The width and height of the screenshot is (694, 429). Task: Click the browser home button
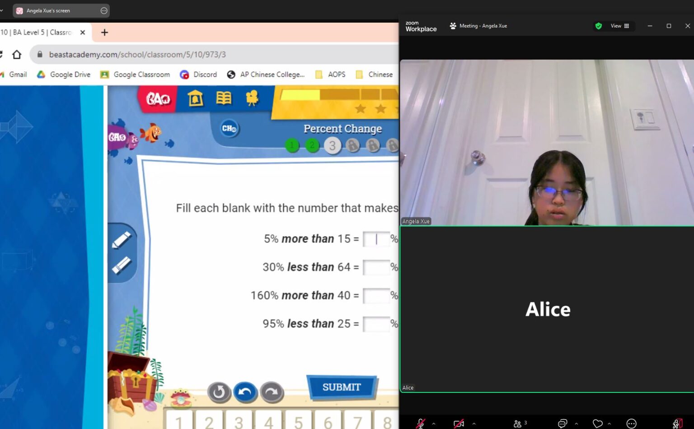[x=17, y=55]
